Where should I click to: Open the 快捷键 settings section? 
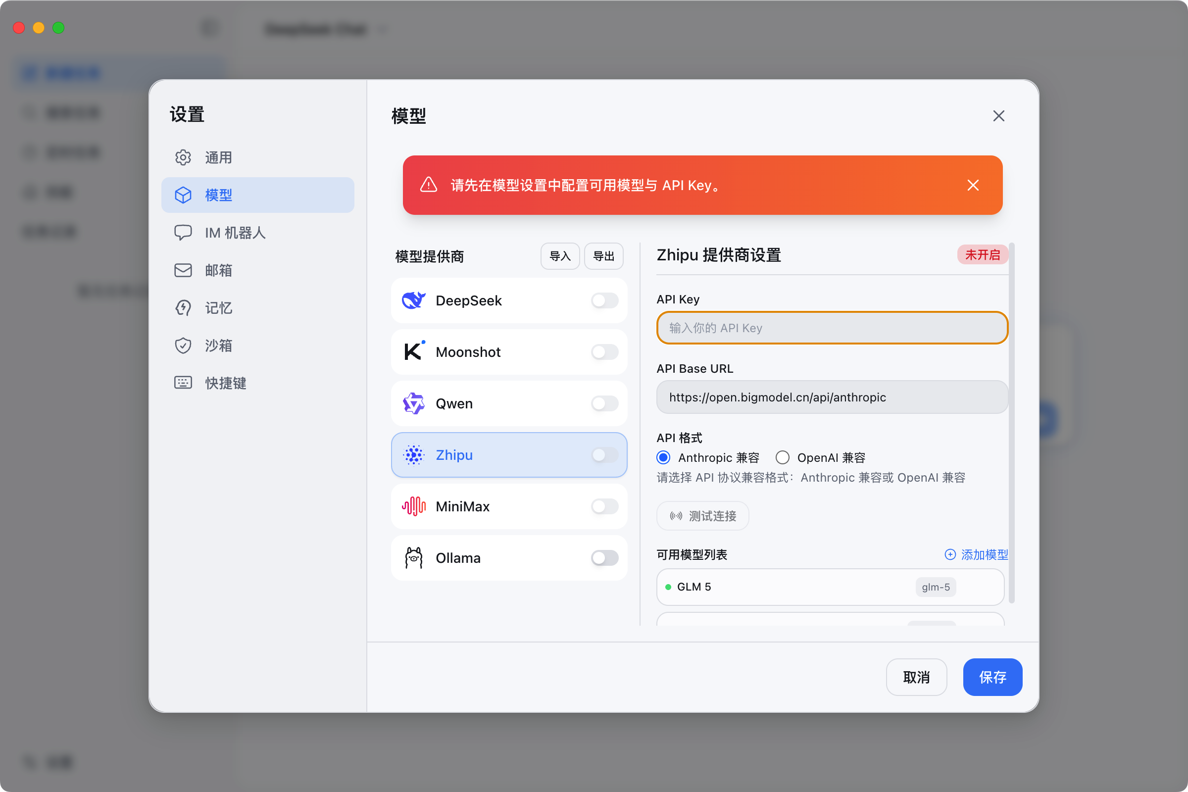225,383
